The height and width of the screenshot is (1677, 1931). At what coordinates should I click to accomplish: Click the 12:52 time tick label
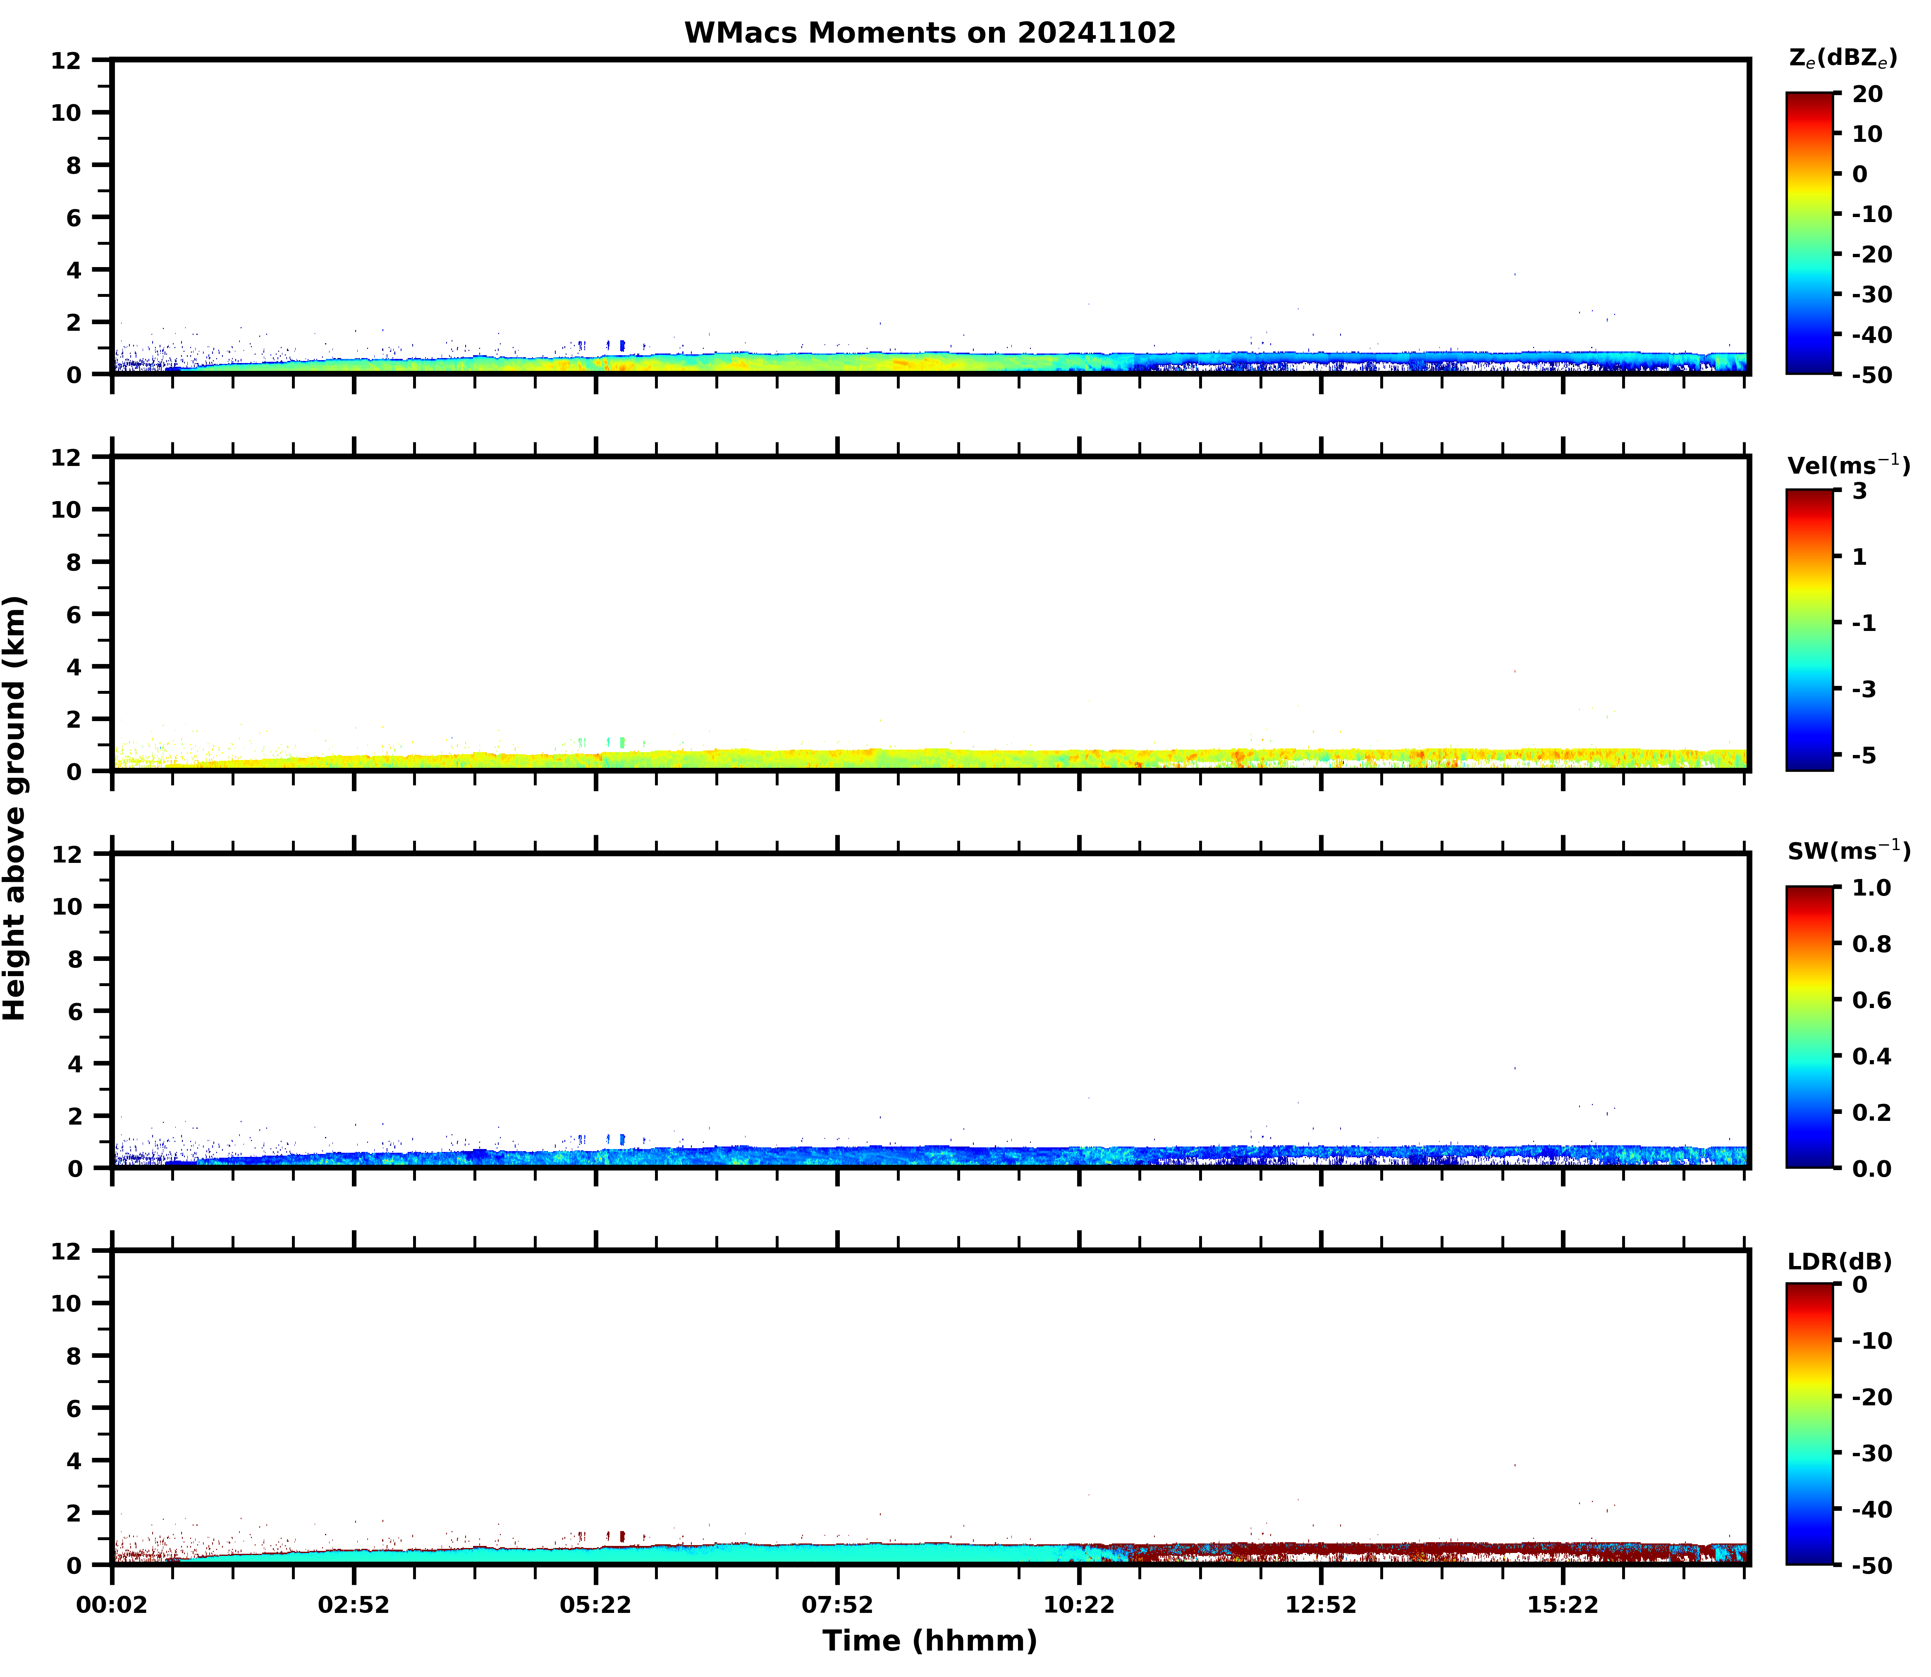(1320, 1606)
